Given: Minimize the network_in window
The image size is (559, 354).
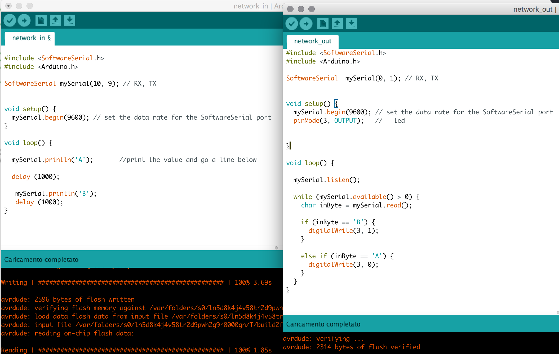Looking at the screenshot, I should click(19, 6).
